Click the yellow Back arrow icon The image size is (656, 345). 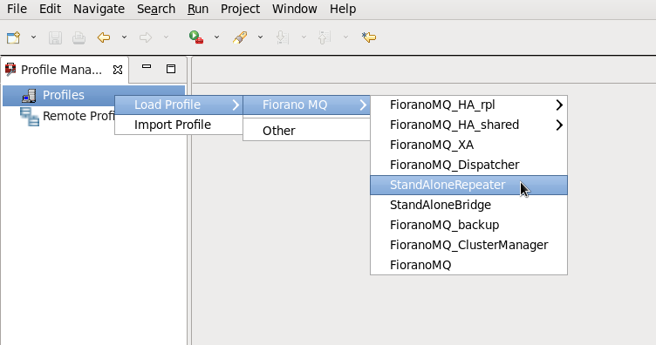(104, 37)
